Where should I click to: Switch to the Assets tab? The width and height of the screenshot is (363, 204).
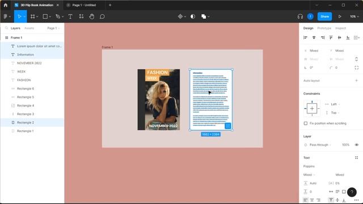tap(29, 28)
